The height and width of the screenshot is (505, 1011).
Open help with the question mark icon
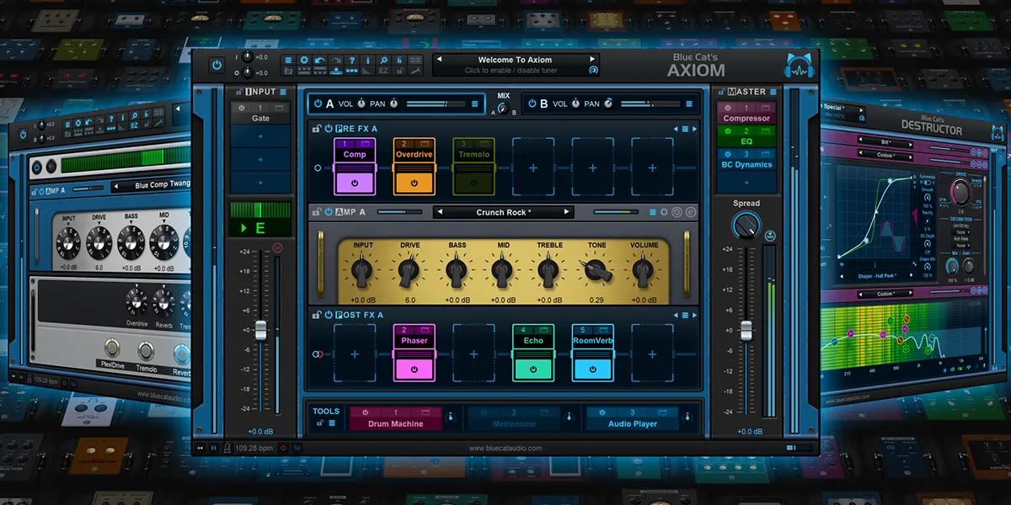pyautogui.click(x=352, y=59)
